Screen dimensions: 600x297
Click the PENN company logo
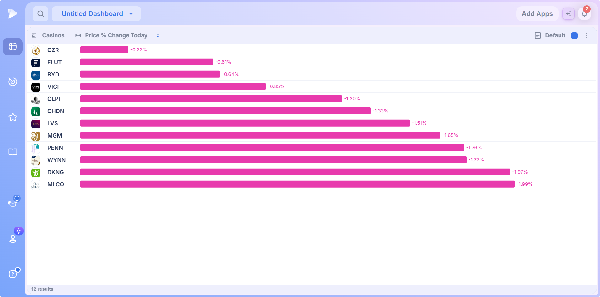36,148
